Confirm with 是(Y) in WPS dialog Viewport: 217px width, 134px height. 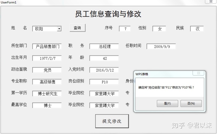[x=167, y=104]
